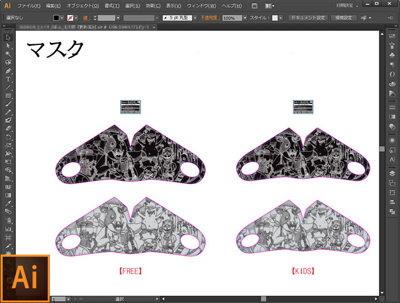Select the Direct Selection tool
The image size is (400, 303).
coord(8,46)
